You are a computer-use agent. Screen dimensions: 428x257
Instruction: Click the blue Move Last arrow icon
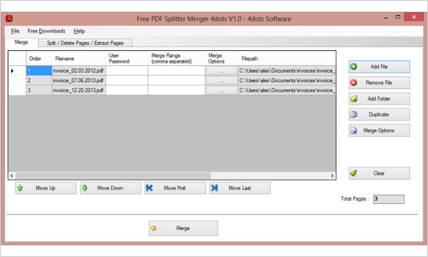coord(214,188)
